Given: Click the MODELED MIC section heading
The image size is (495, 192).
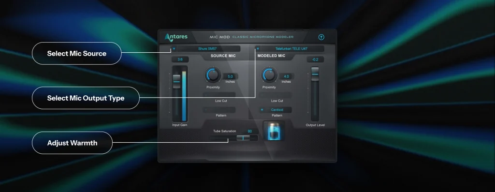Looking at the screenshot, I should [271, 56].
